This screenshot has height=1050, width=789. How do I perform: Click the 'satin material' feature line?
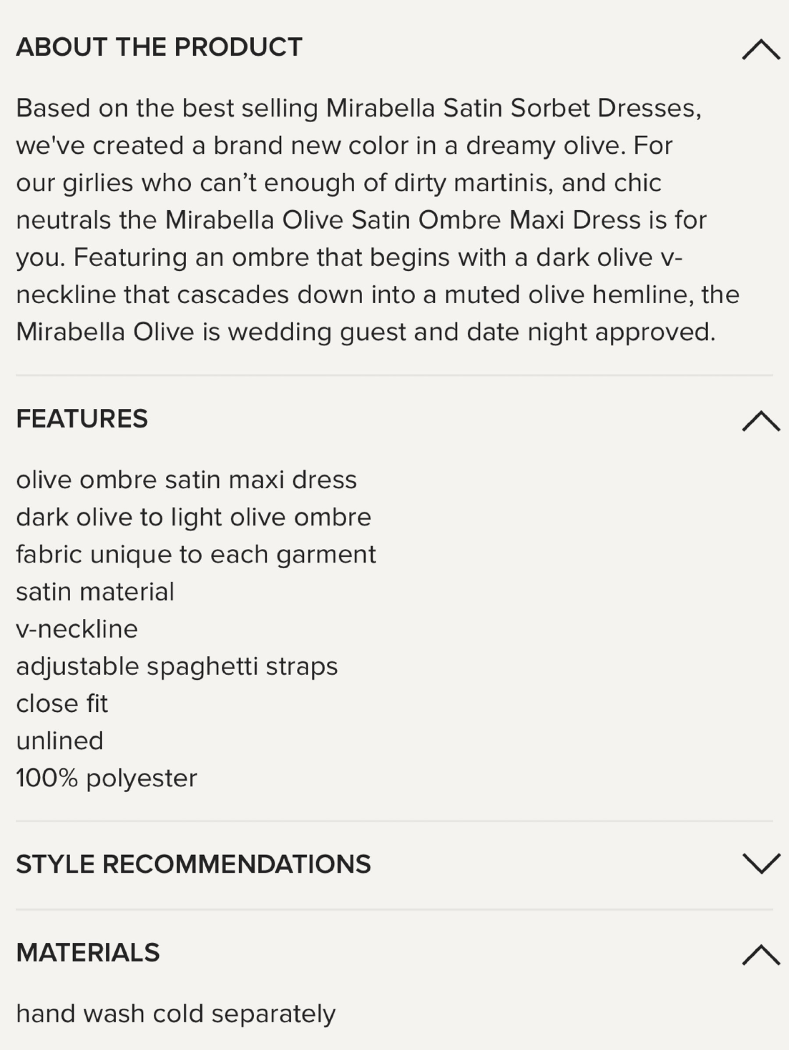click(95, 592)
